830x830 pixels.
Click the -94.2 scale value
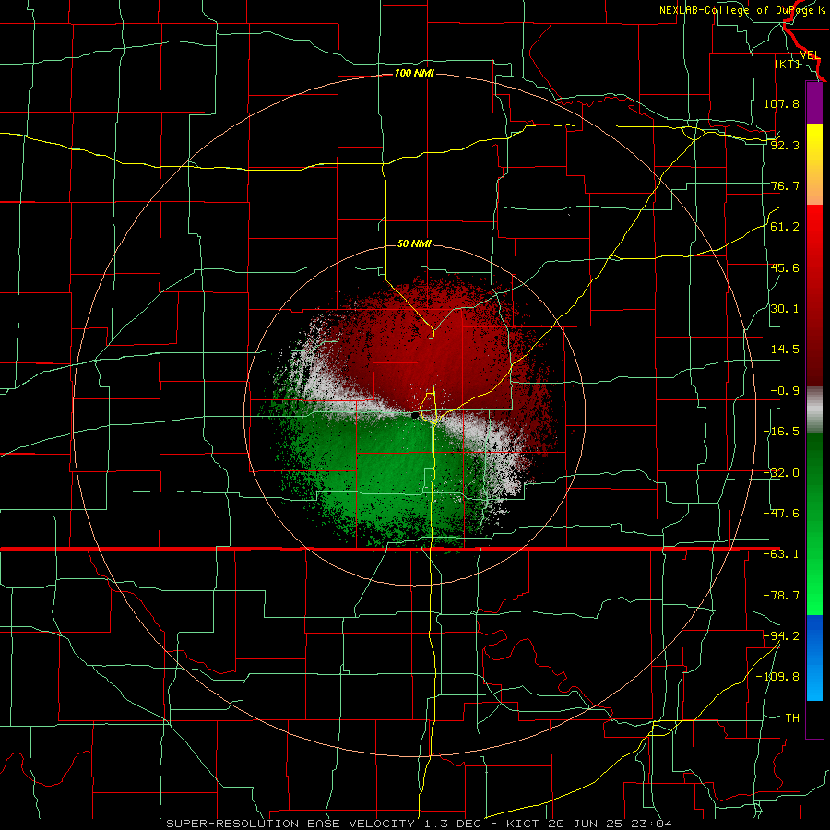[781, 635]
